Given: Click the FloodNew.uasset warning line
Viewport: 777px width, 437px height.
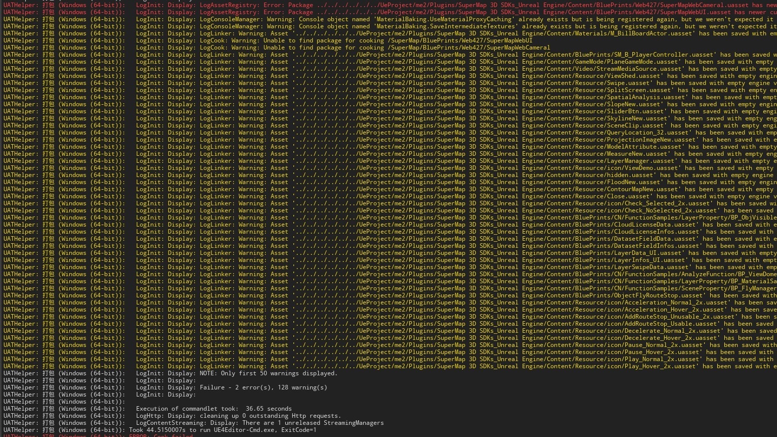Looking at the screenshot, I should [x=390, y=182].
